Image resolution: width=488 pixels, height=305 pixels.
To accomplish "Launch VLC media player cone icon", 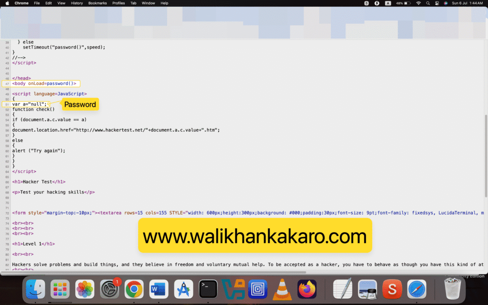I will 282,289.
